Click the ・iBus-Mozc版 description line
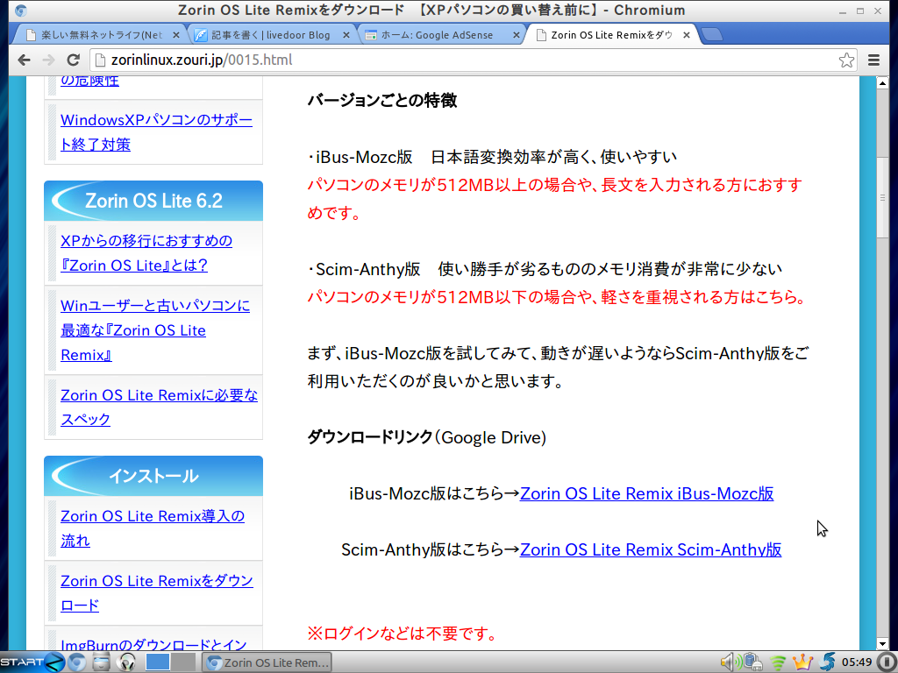This screenshot has width=898, height=673. coord(492,157)
